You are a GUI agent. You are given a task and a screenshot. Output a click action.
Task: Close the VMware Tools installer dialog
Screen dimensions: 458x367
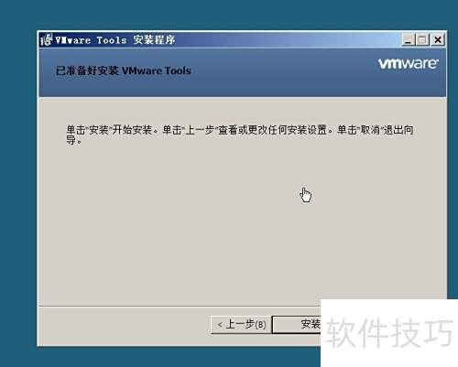pyautogui.click(x=438, y=39)
